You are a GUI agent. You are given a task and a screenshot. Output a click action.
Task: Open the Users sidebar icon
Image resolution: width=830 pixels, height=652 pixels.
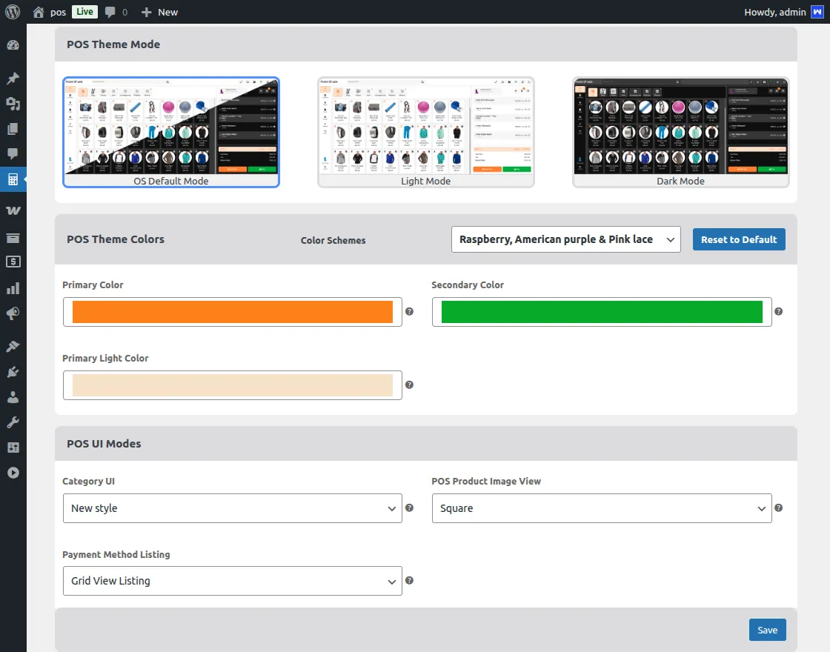[13, 397]
